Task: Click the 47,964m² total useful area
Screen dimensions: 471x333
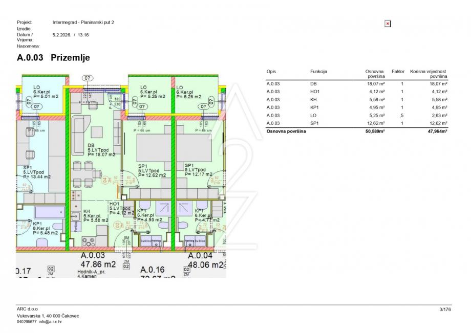Action: pyautogui.click(x=437, y=131)
